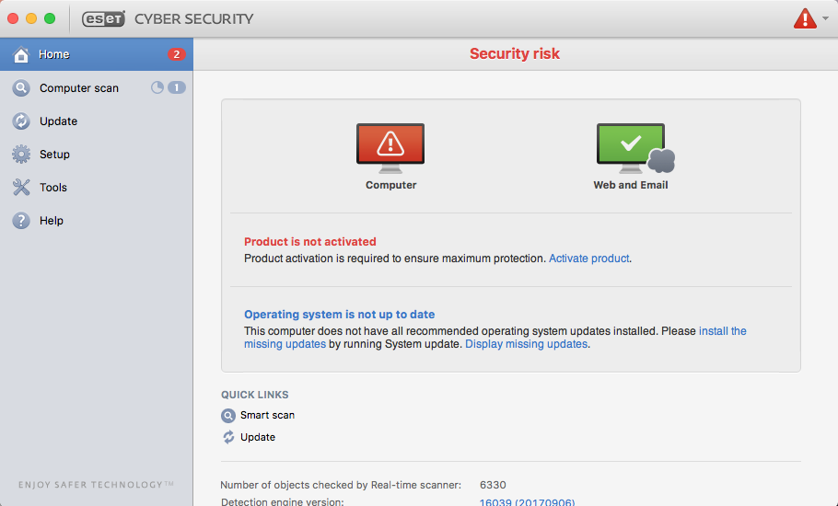The height and width of the screenshot is (506, 838).
Task: Open the red warning alert dropdown
Action: pos(810,18)
